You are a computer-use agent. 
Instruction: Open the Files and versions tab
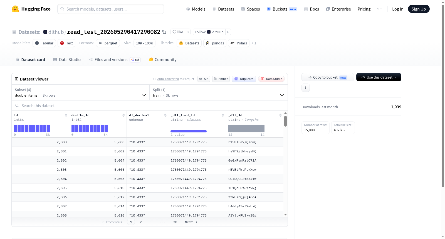point(115,60)
